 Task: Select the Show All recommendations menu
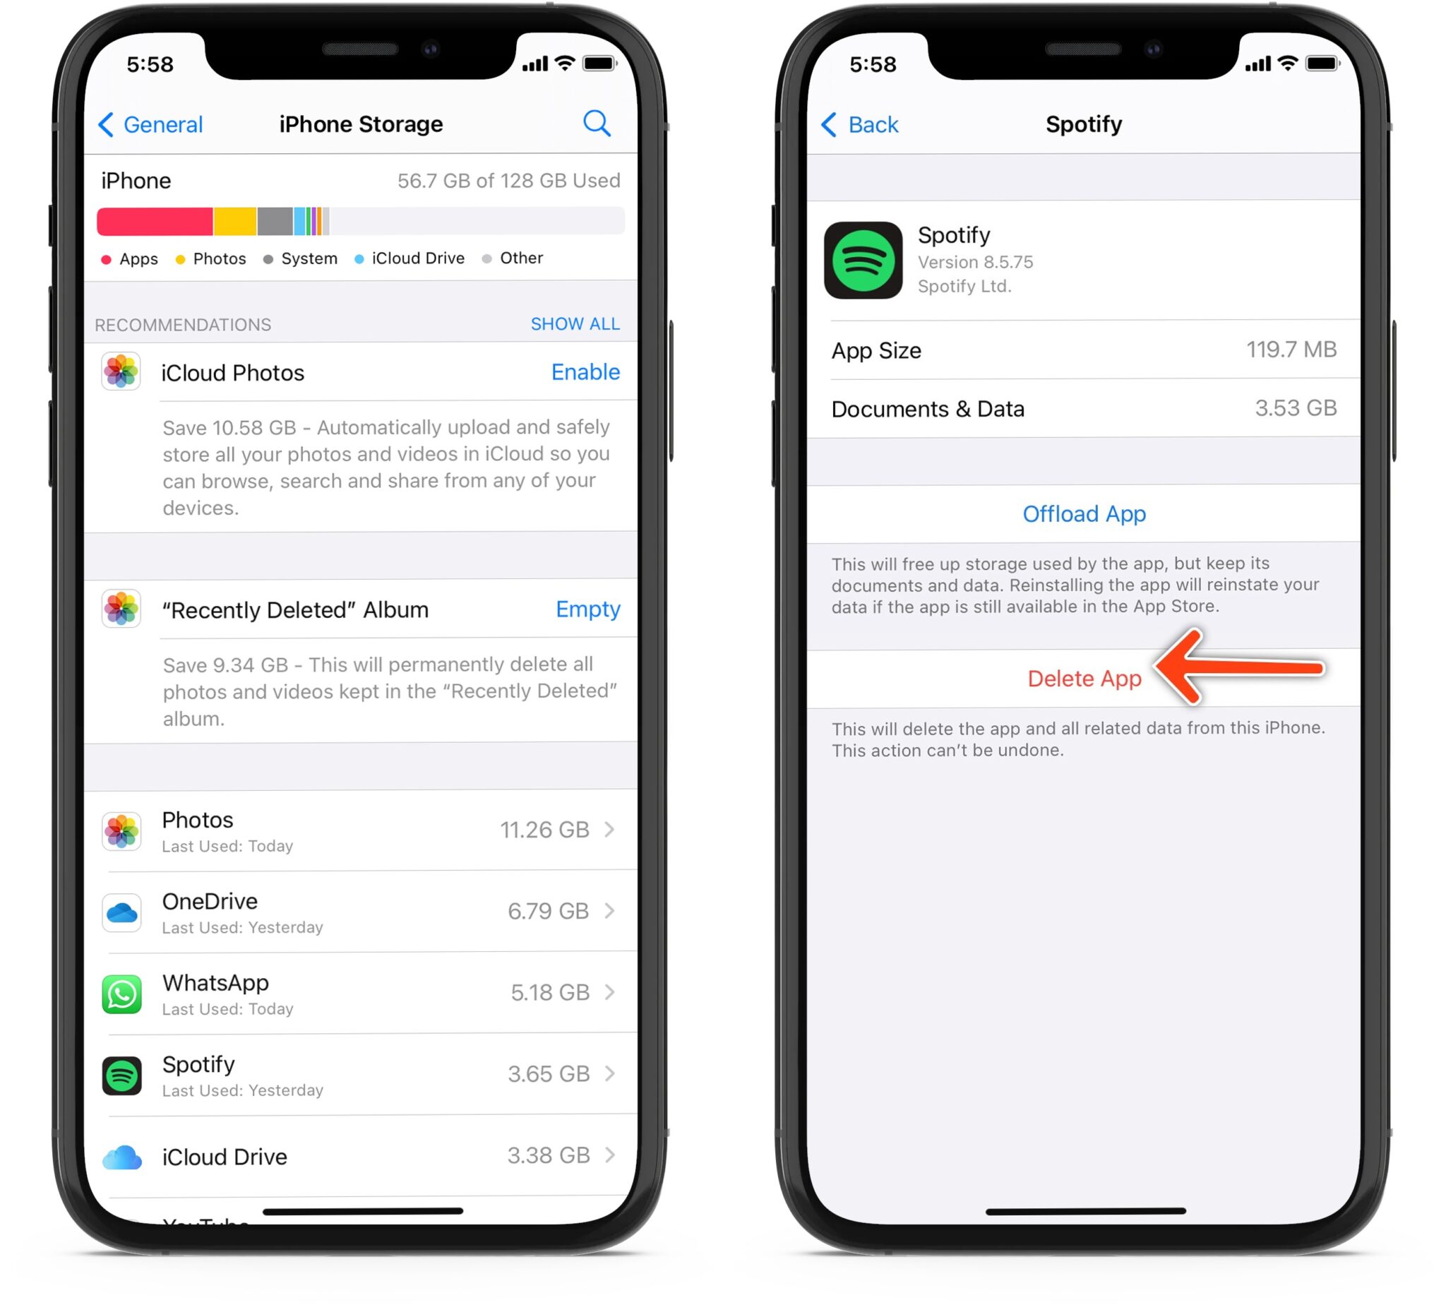(x=574, y=323)
